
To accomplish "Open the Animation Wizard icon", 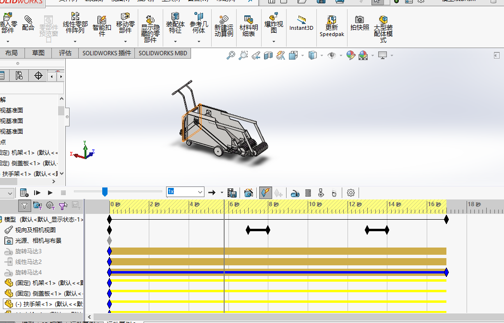I will click(249, 193).
